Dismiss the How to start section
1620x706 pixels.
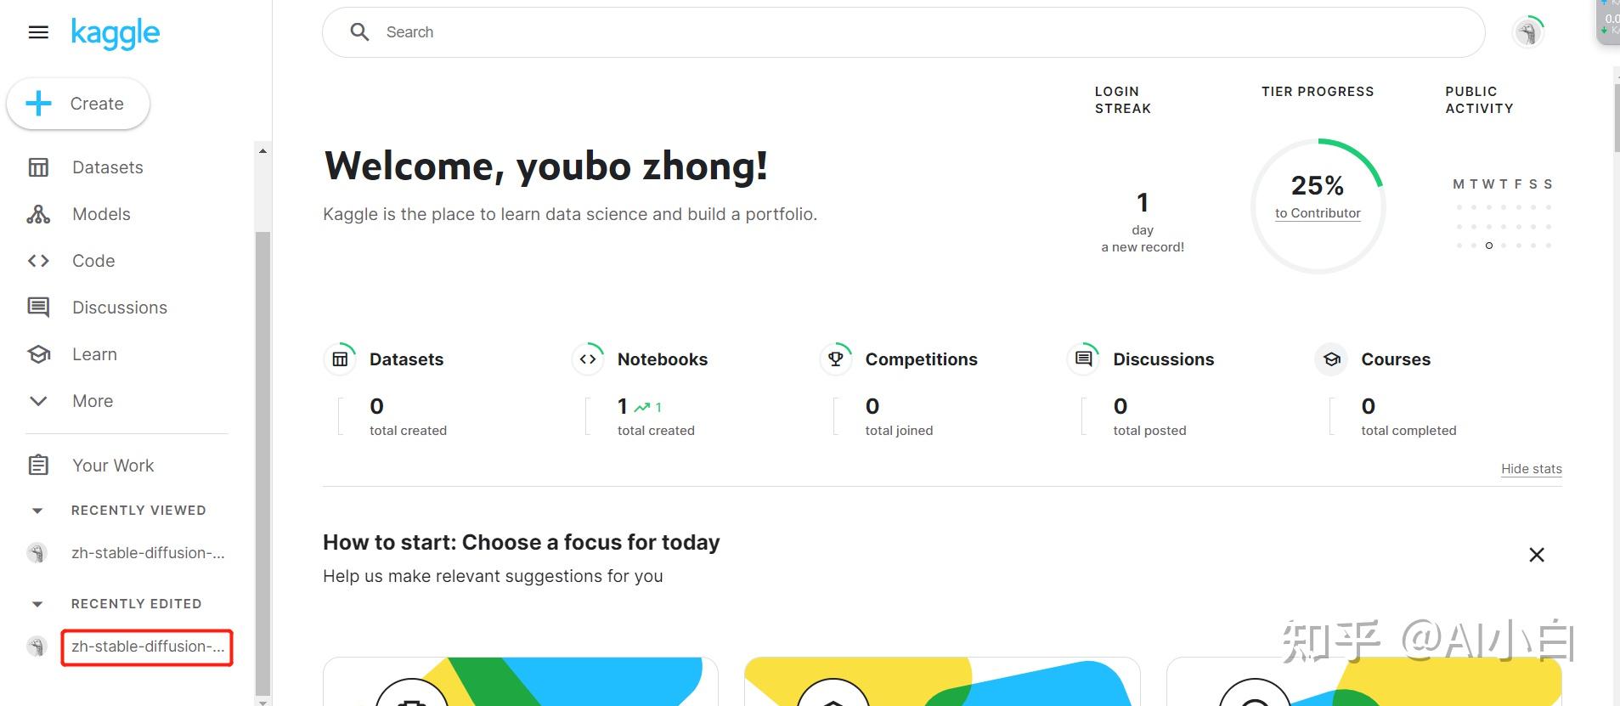pyautogui.click(x=1536, y=555)
